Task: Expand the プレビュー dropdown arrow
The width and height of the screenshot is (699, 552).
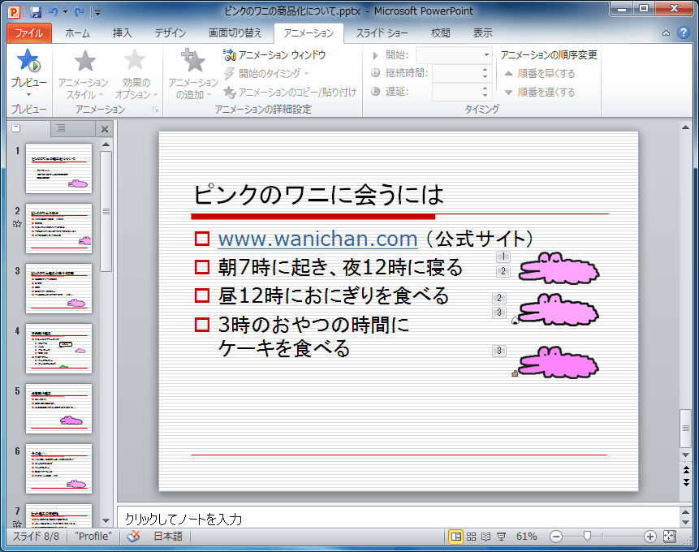Action: [29, 94]
